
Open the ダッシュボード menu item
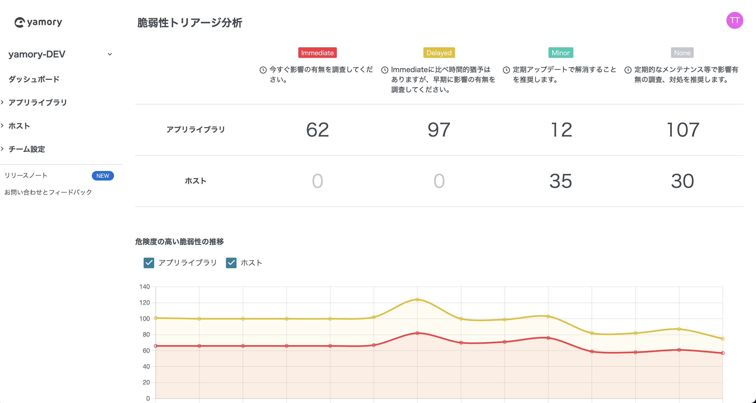[34, 79]
